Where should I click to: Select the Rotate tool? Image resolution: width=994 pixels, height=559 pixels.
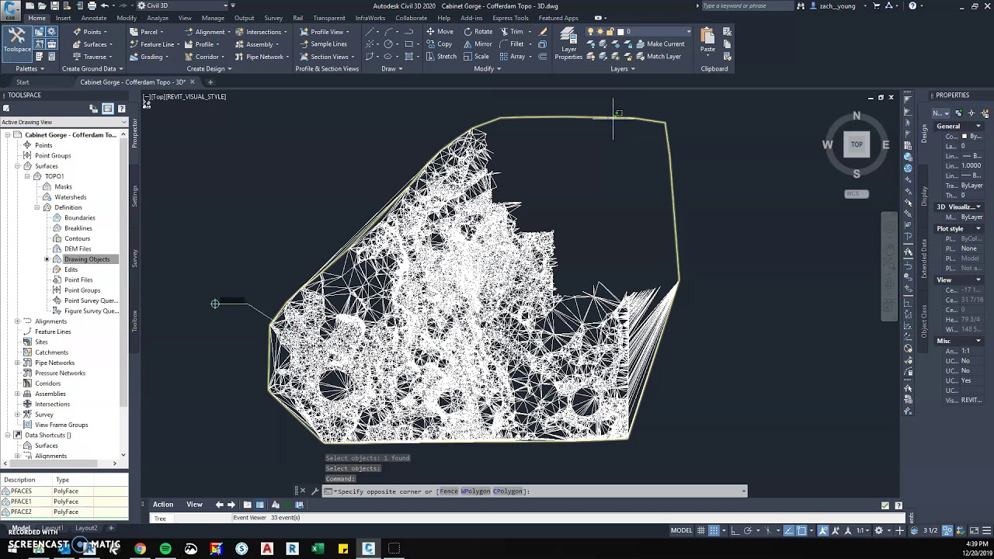[x=478, y=32]
